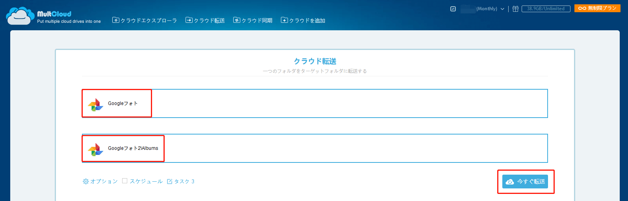Screen dimensions: 628x201
Task: Open クラウド同期 menu item
Action: tap(253, 20)
